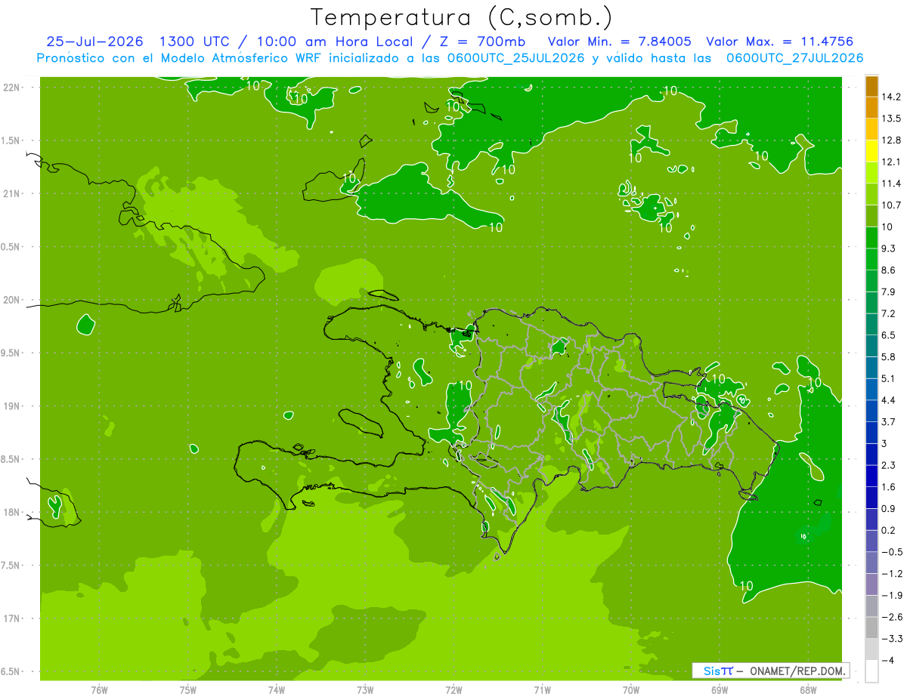The image size is (907, 700).
Task: Click the '75W' longitude label
Action: click(x=187, y=690)
